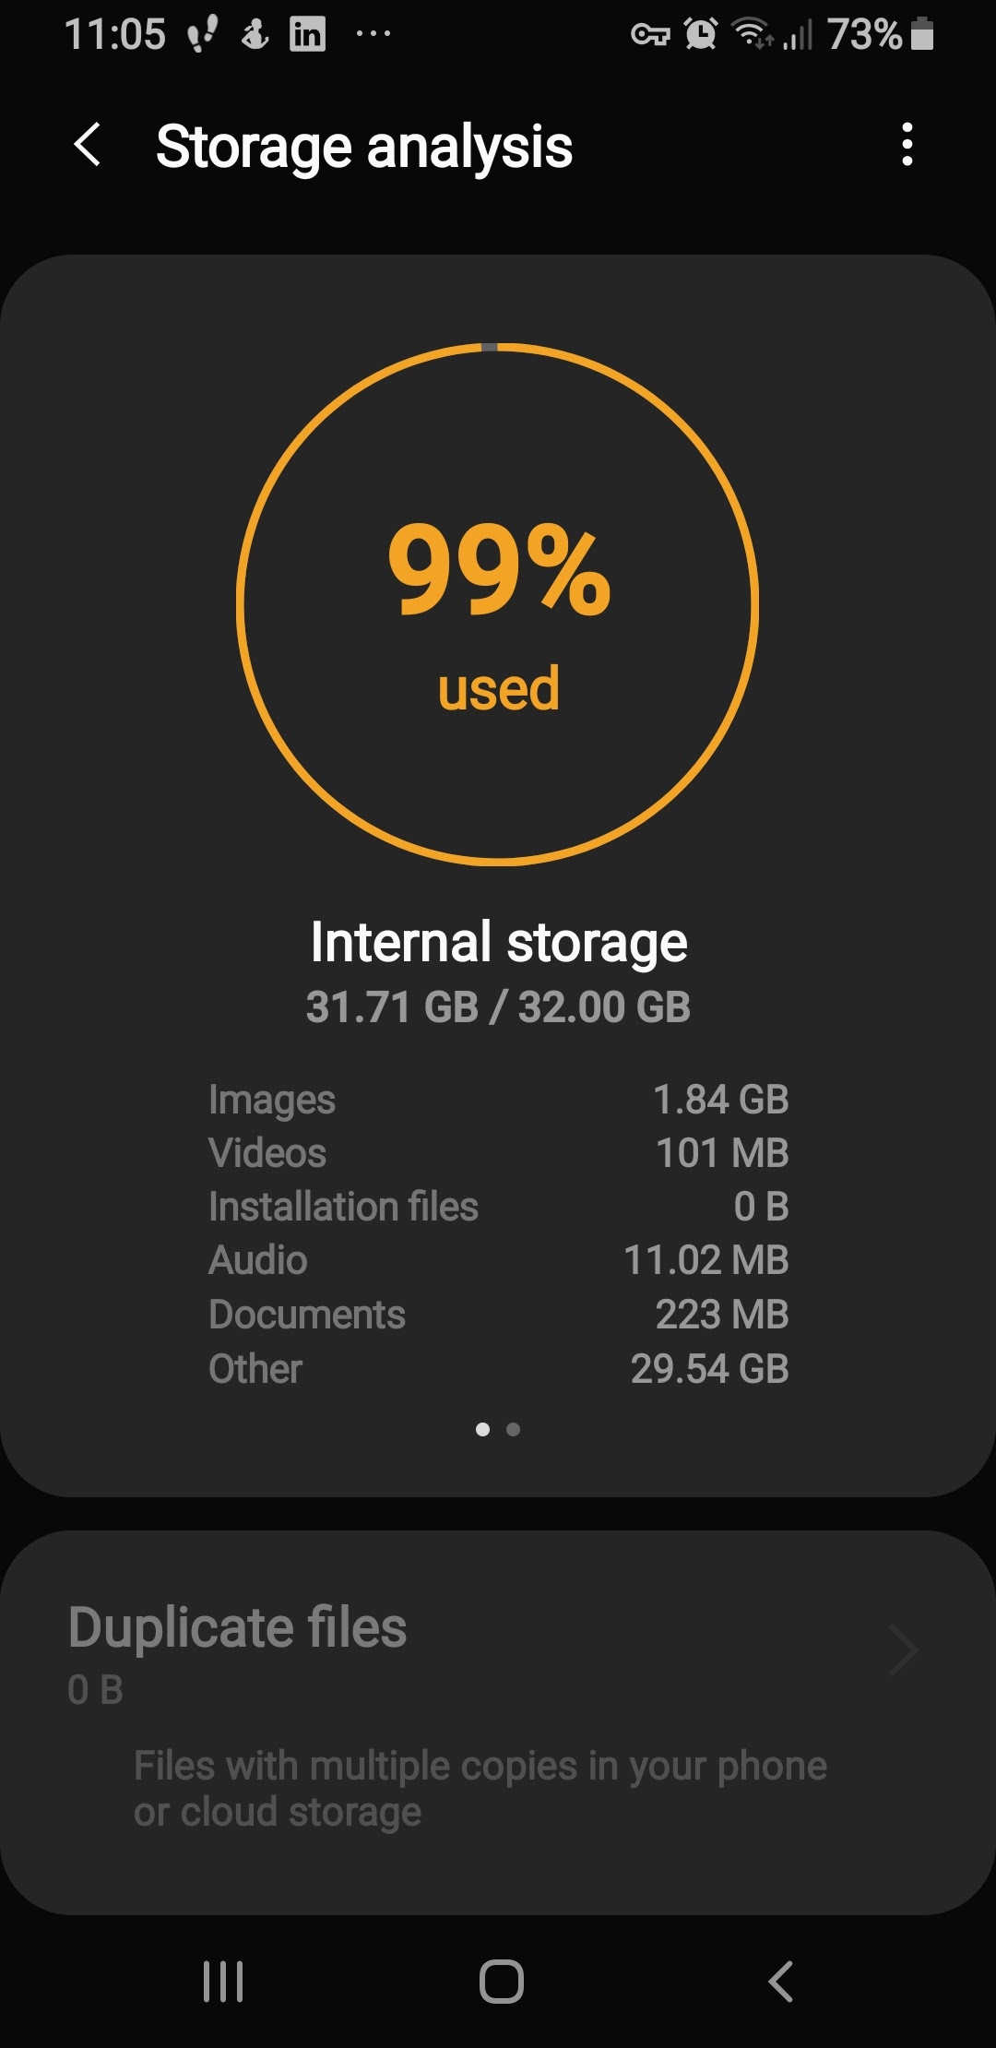Expand Duplicate files using the chevron arrow

pos(904,1650)
